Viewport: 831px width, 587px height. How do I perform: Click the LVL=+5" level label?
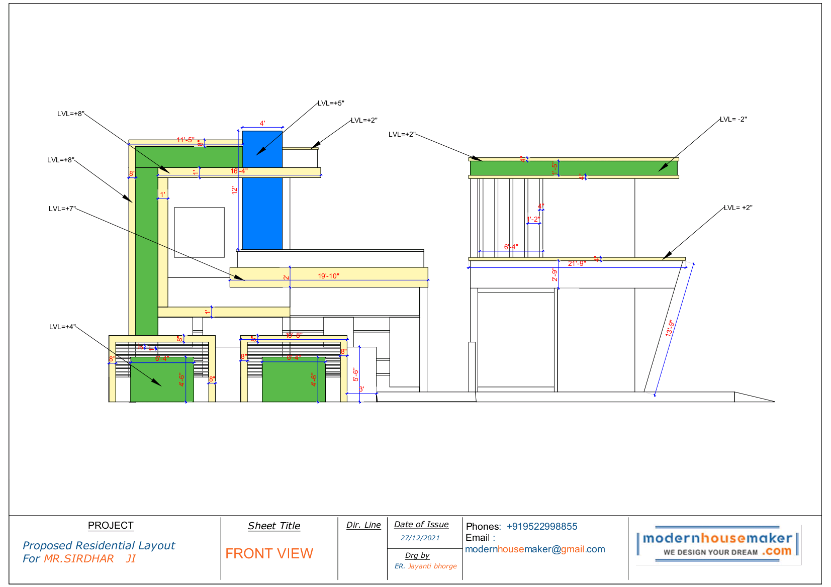tap(331, 103)
